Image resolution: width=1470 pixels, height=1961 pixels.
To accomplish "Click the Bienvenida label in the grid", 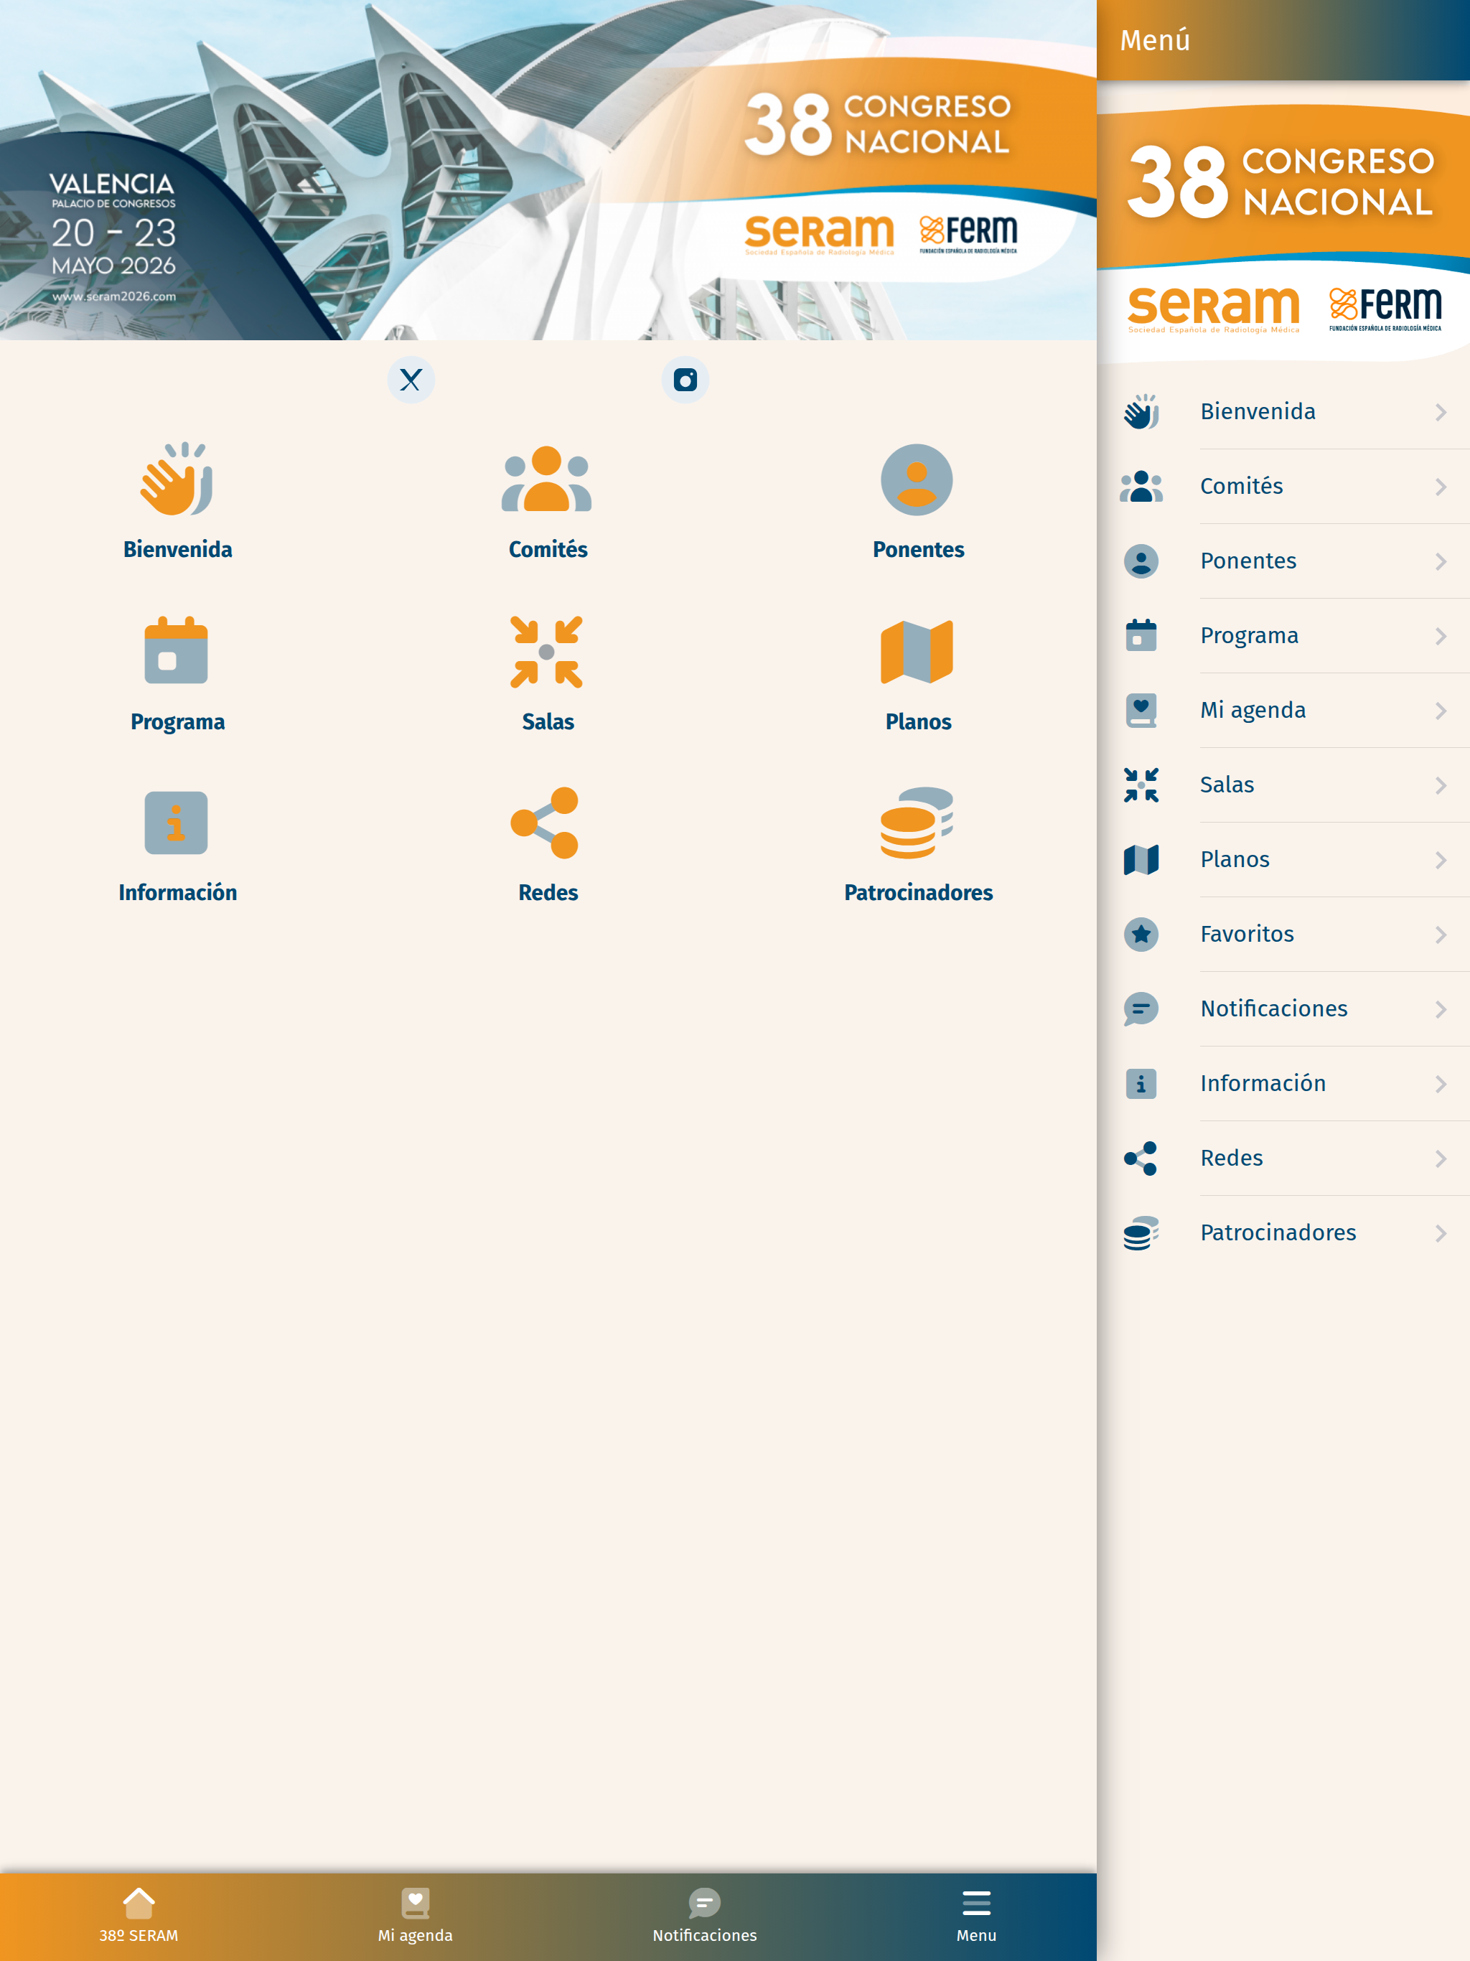I will (x=177, y=550).
